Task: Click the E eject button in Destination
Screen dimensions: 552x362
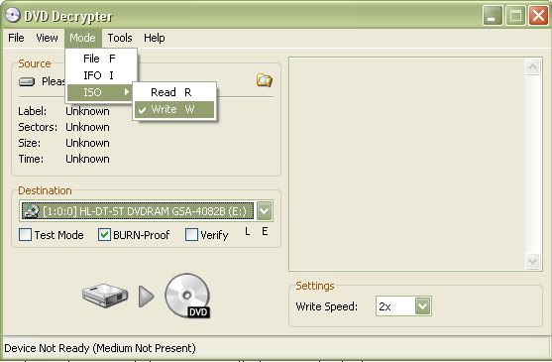Action: tap(265, 232)
